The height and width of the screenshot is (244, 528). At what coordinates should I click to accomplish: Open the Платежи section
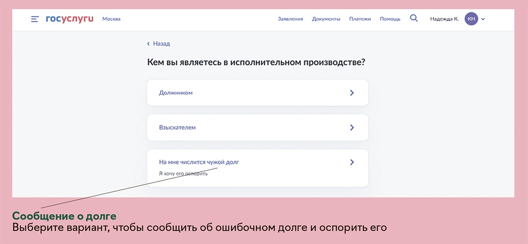(x=360, y=19)
